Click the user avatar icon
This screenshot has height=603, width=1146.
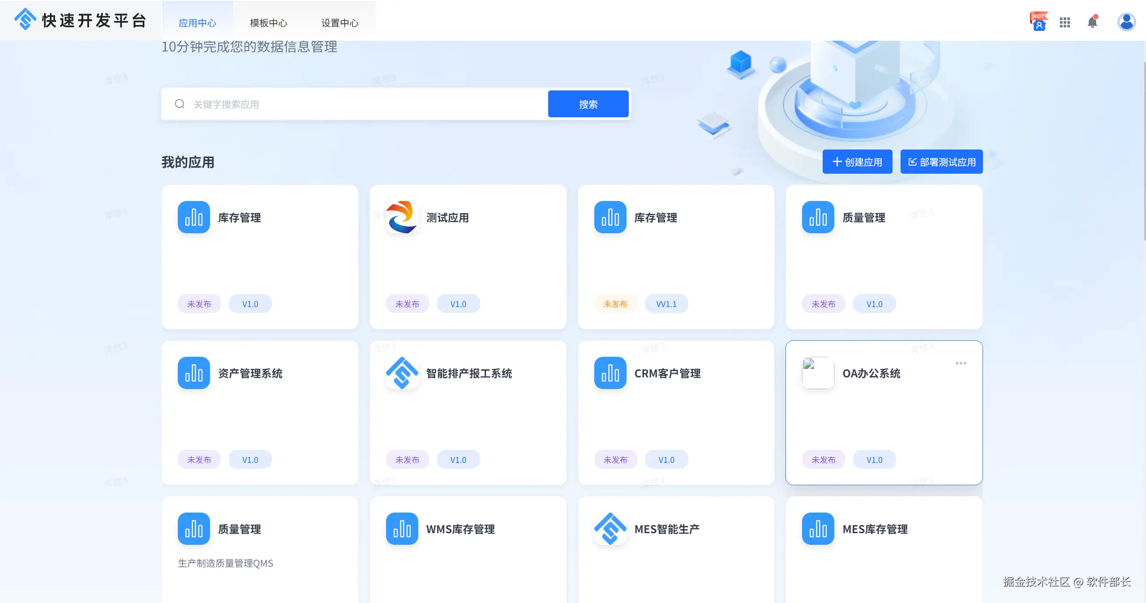[1126, 22]
